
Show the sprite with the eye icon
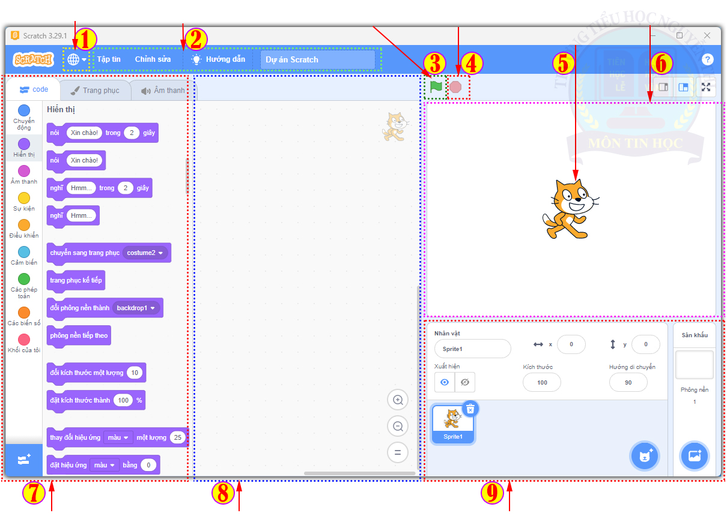click(x=445, y=382)
